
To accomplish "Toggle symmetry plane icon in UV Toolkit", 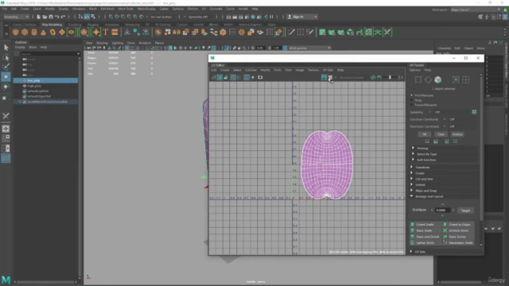I will pyautogui.click(x=474, y=112).
